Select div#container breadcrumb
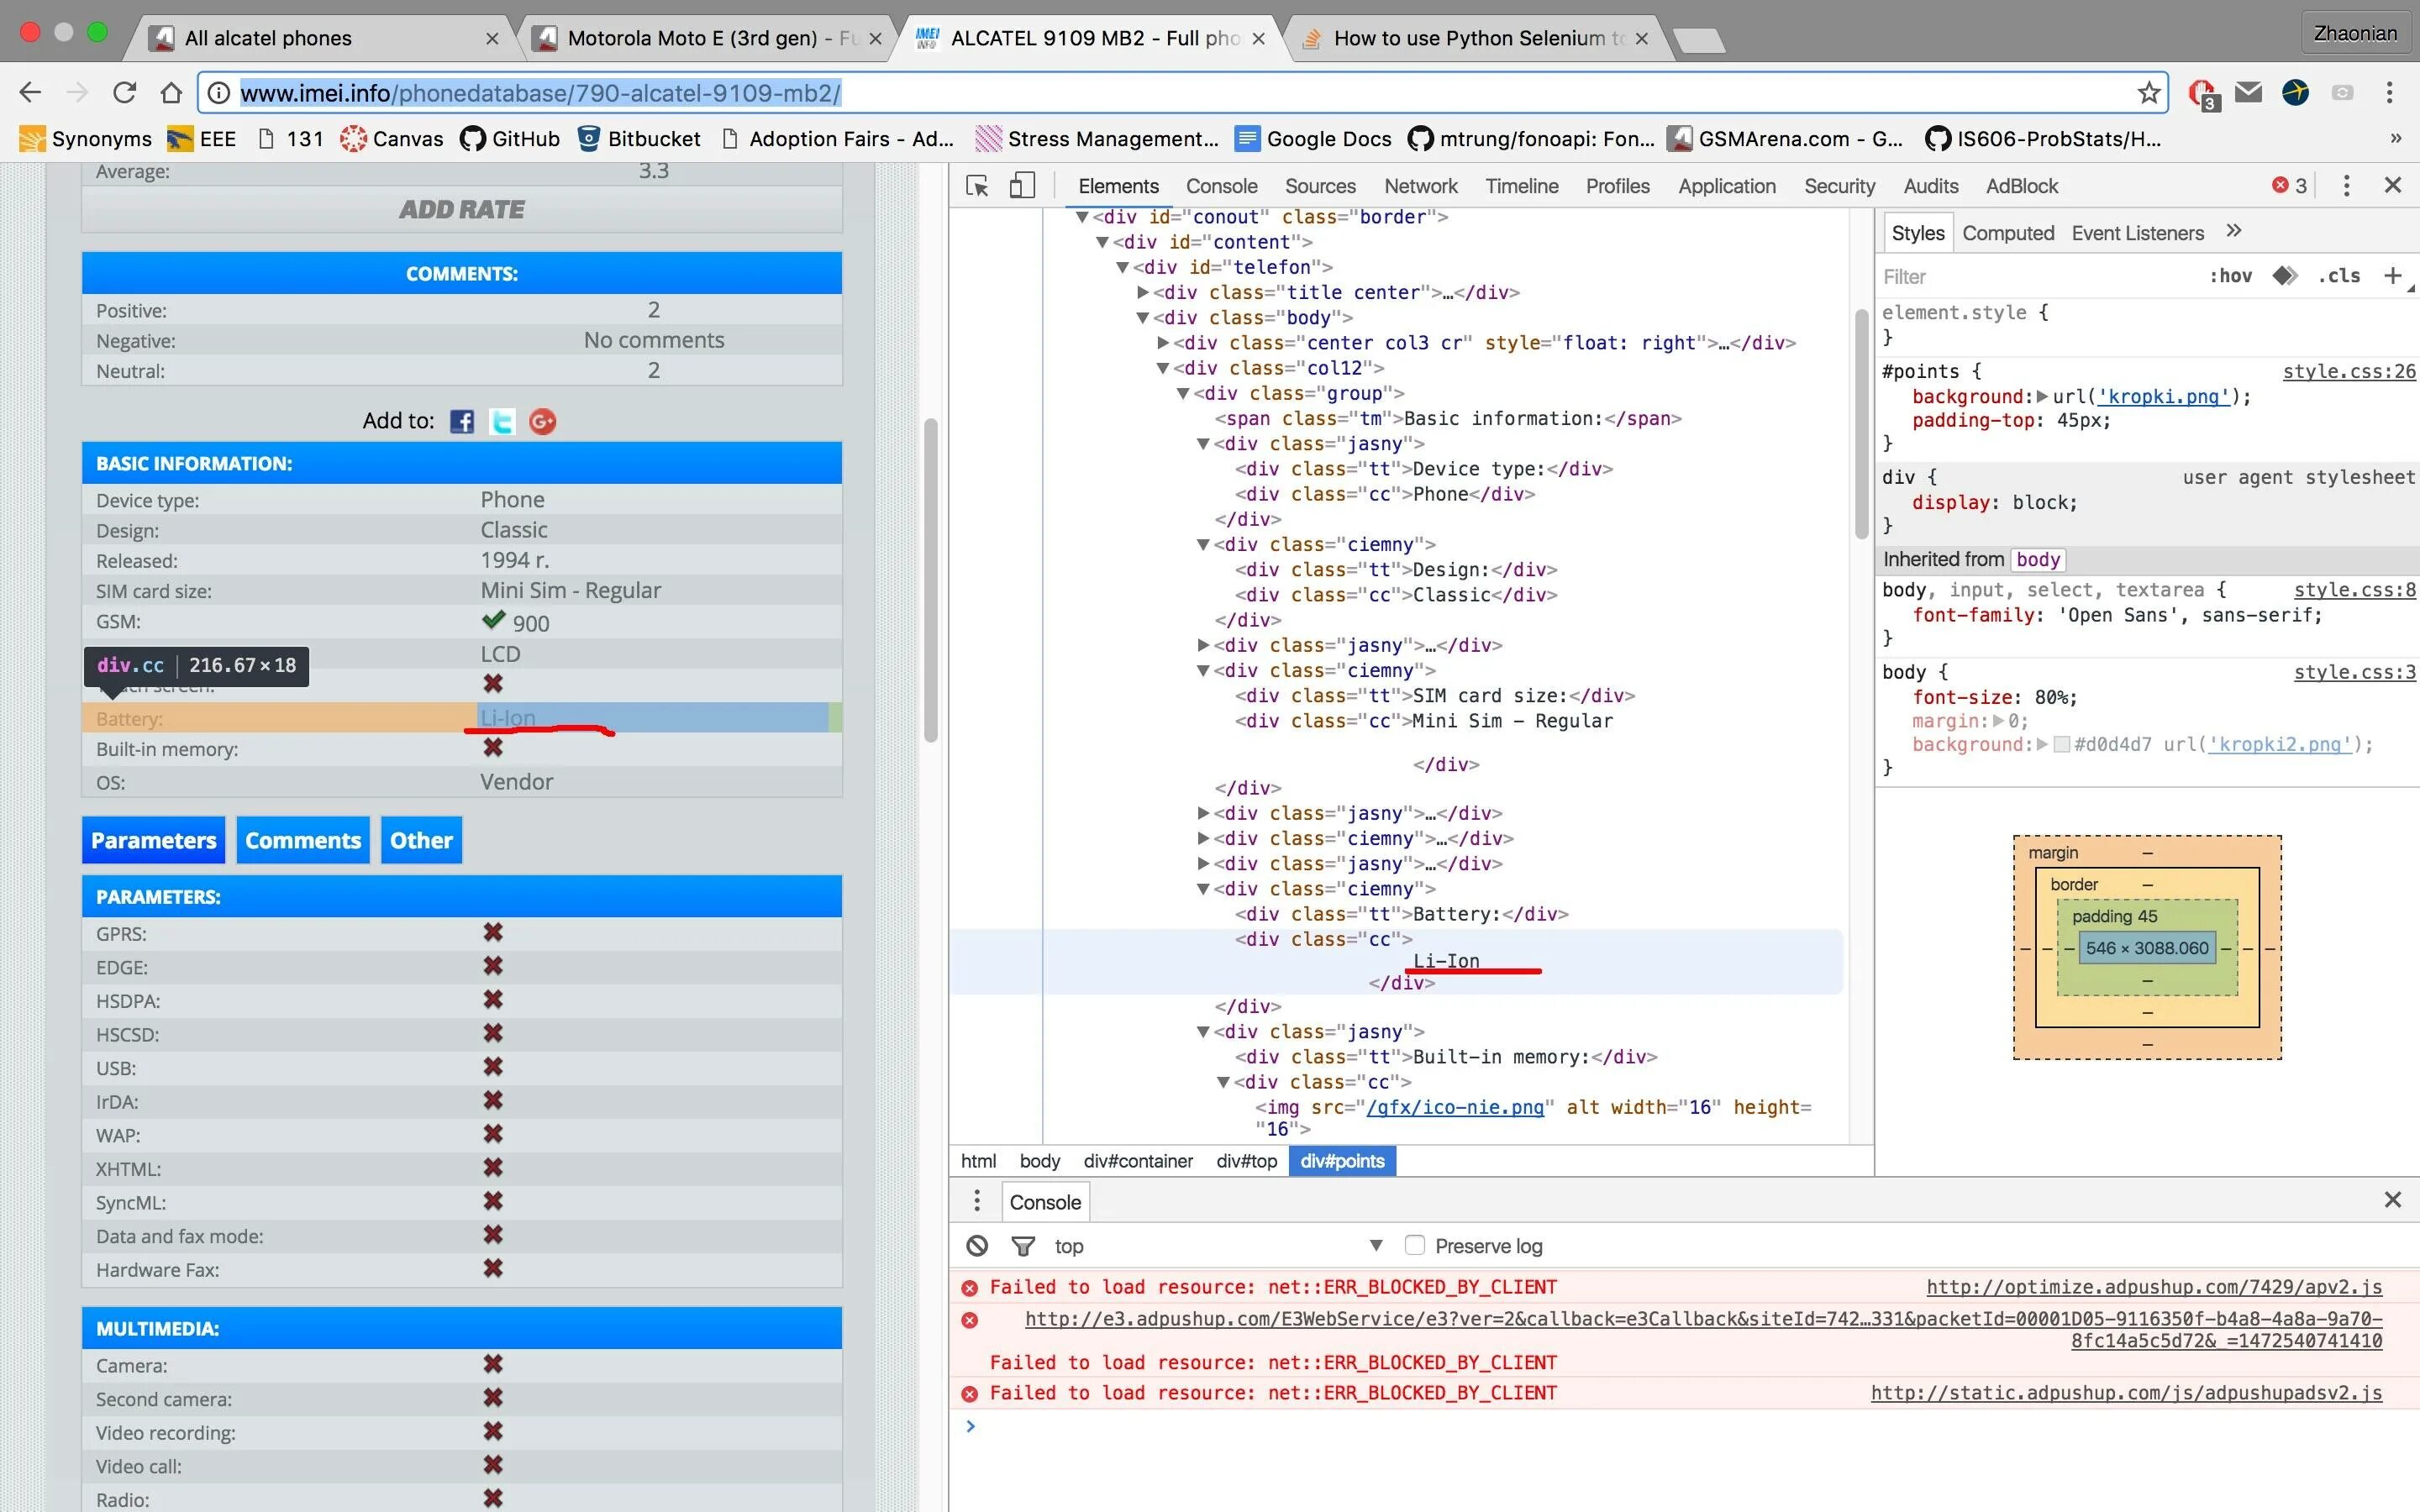This screenshot has height=1512, width=2420. pos(1138,1161)
